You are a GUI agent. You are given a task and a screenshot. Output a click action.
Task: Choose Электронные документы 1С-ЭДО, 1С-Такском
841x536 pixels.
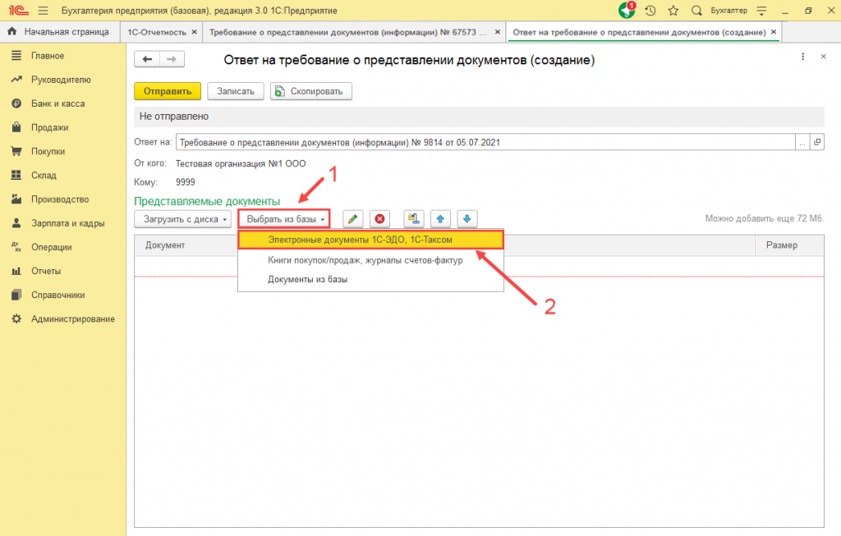[x=370, y=240]
